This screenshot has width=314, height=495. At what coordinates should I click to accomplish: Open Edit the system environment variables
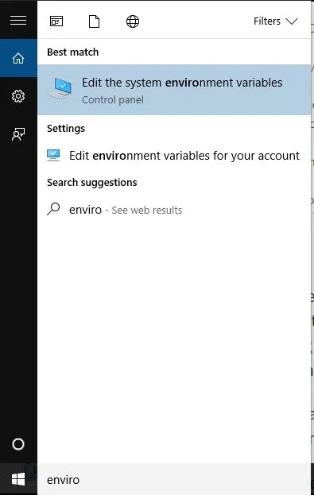pyautogui.click(x=174, y=90)
